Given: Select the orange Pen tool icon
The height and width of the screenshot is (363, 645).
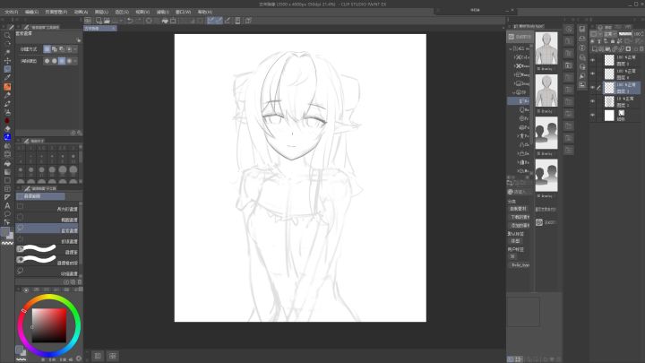Looking at the screenshot, I should pyautogui.click(x=7, y=87).
